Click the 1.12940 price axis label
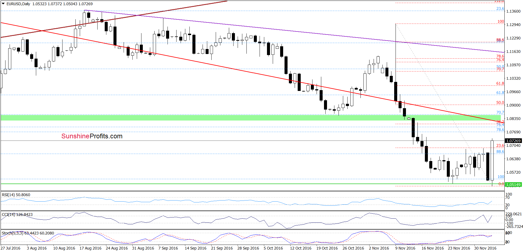Viewport: 523px width, 252px height. [x=513, y=25]
